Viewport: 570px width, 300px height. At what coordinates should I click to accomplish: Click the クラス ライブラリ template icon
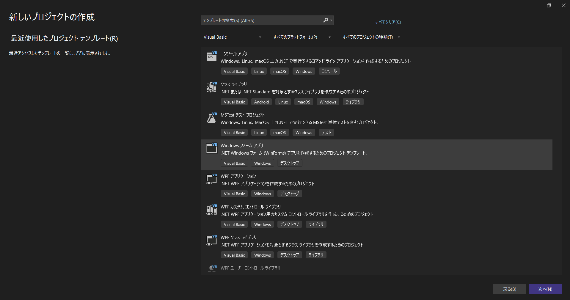point(211,87)
